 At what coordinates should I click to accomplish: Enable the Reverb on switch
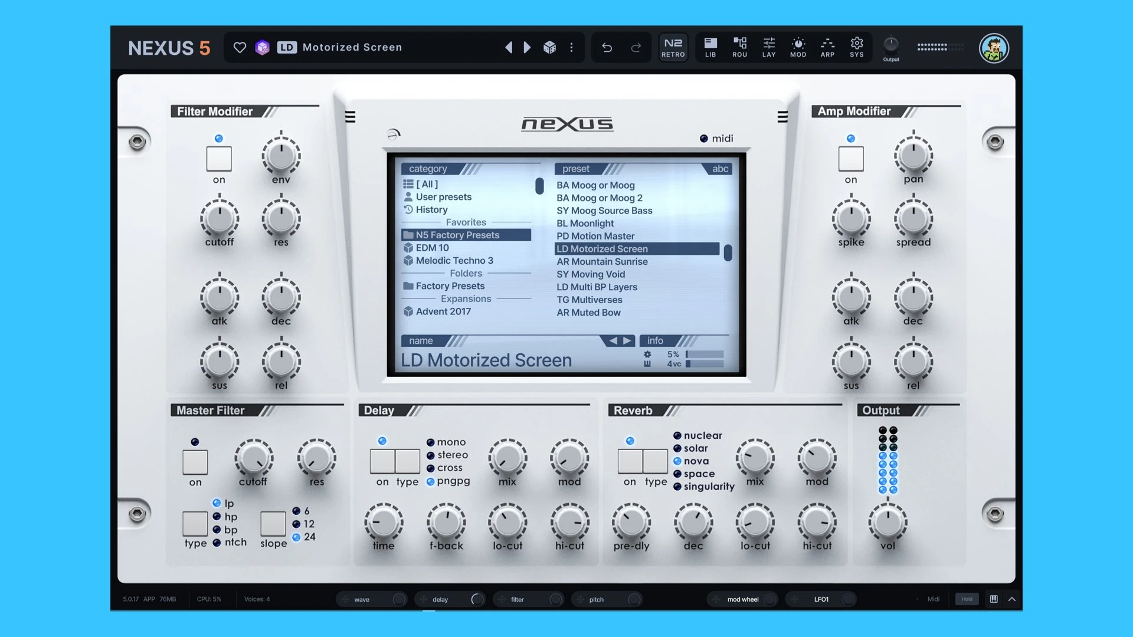click(630, 461)
